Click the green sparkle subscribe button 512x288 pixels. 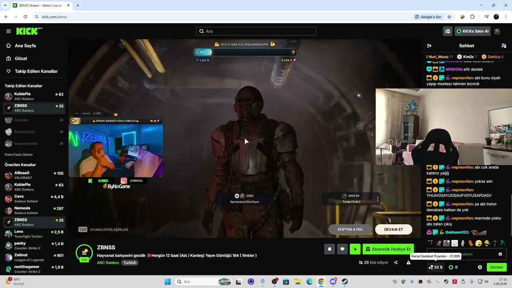coord(355,249)
